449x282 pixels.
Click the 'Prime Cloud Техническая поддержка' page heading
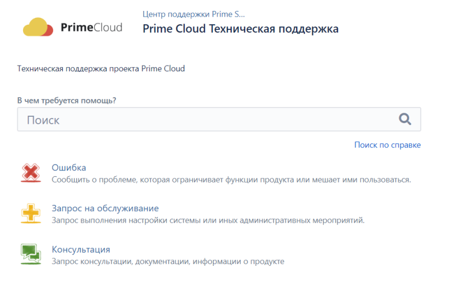click(x=241, y=29)
